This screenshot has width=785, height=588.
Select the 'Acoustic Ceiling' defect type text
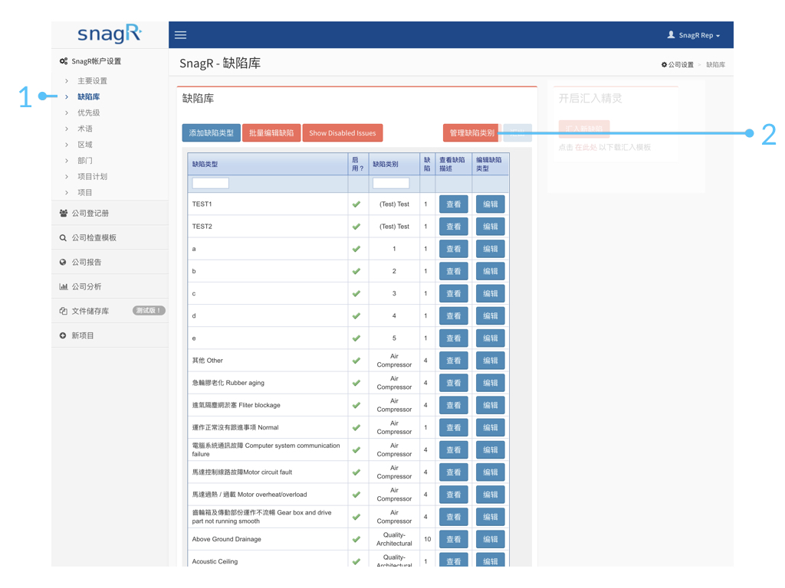point(215,561)
